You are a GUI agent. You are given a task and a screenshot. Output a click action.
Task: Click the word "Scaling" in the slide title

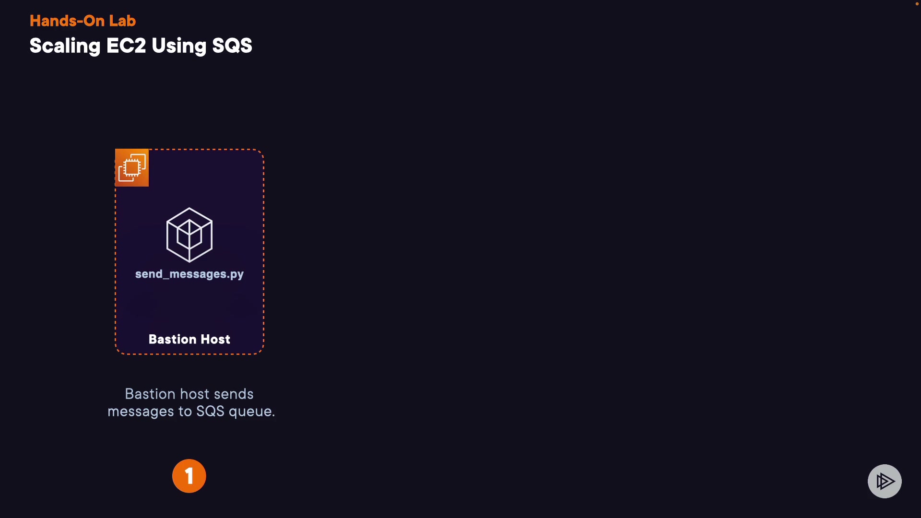(65, 46)
